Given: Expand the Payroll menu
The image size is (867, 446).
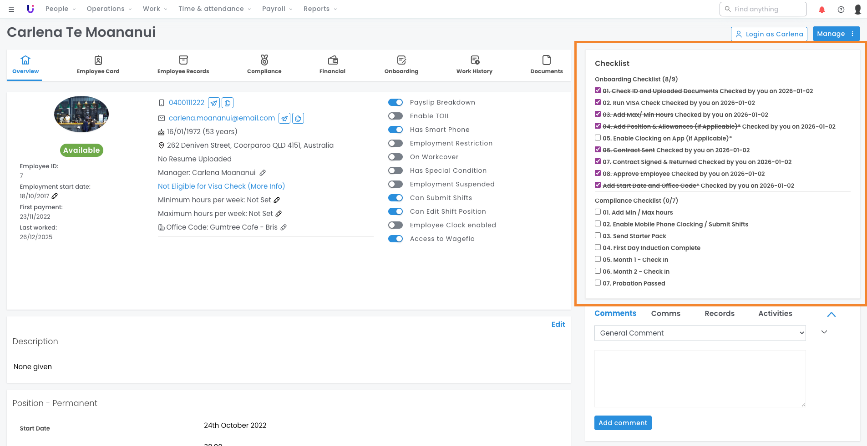Looking at the screenshot, I should click(x=277, y=9).
